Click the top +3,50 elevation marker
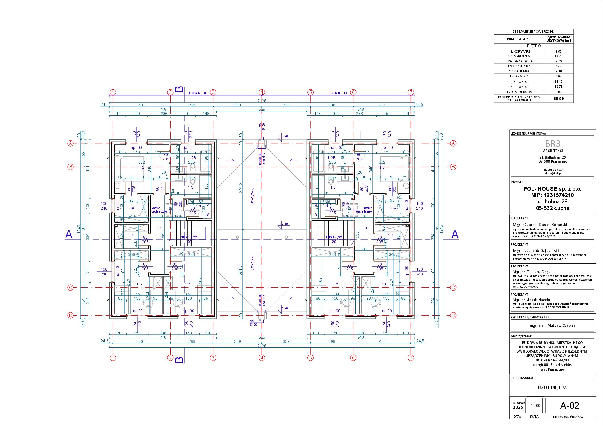Image resolution: width=603 pixels, height=426 pixels. (x=284, y=136)
